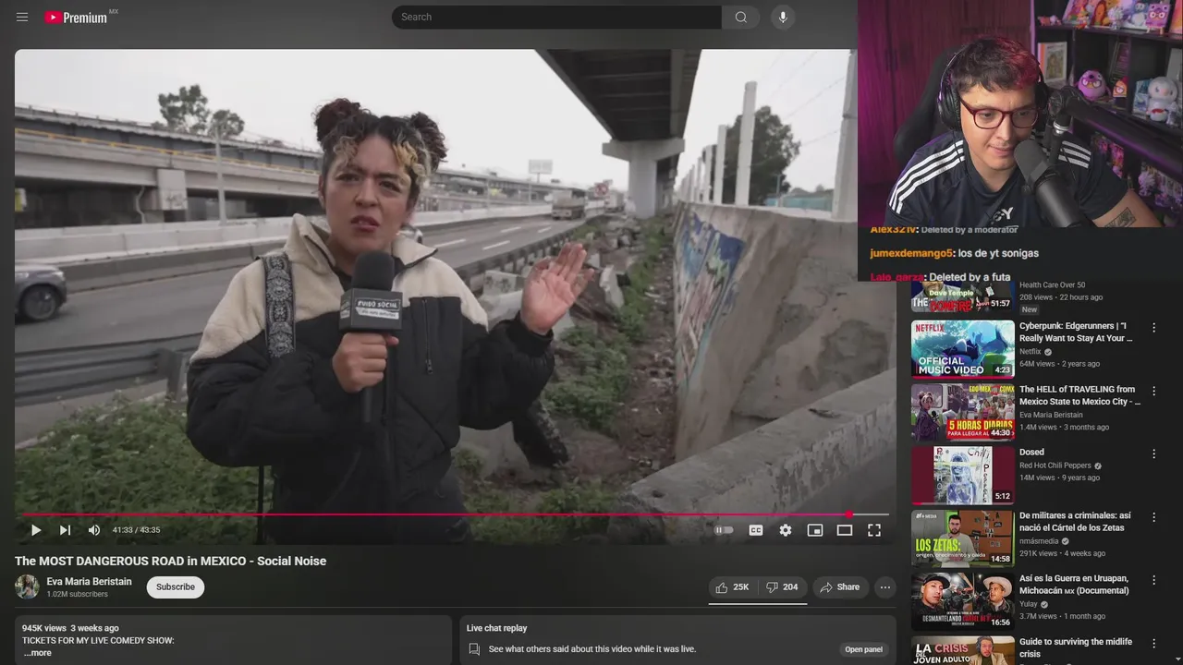Click the live chat replay icon

point(474,649)
